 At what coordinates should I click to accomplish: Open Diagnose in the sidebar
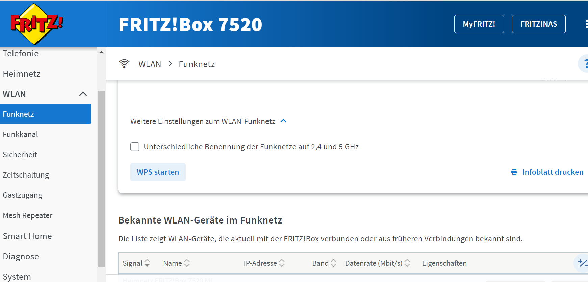coord(21,256)
